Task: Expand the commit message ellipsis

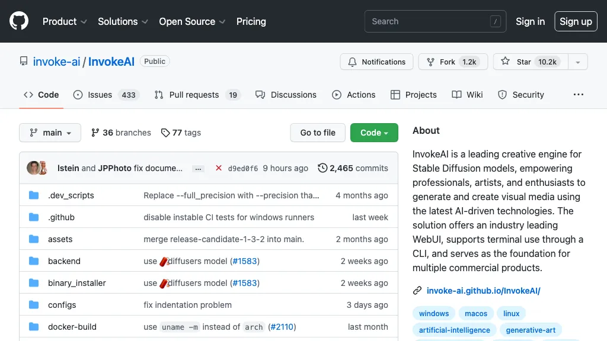Action: [199, 169]
